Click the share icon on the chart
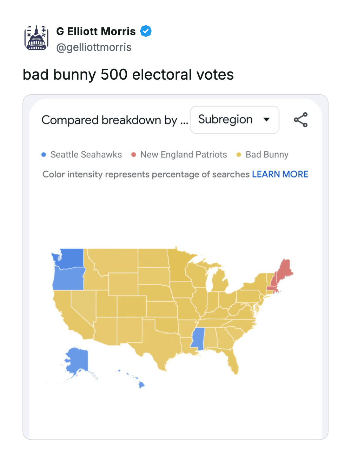 tap(301, 120)
